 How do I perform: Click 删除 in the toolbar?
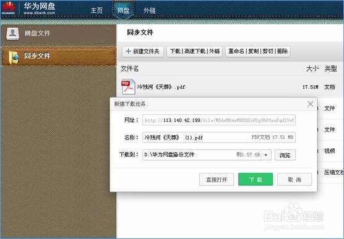coord(282,51)
